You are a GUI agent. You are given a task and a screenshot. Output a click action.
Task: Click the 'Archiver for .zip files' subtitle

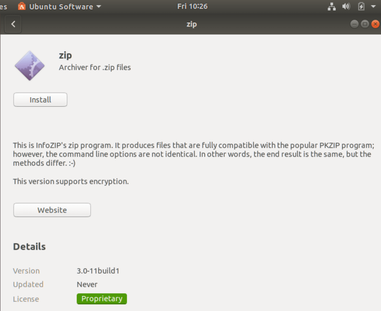pos(95,67)
